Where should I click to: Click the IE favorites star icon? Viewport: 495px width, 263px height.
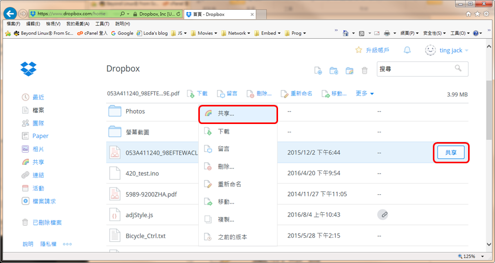477,14
